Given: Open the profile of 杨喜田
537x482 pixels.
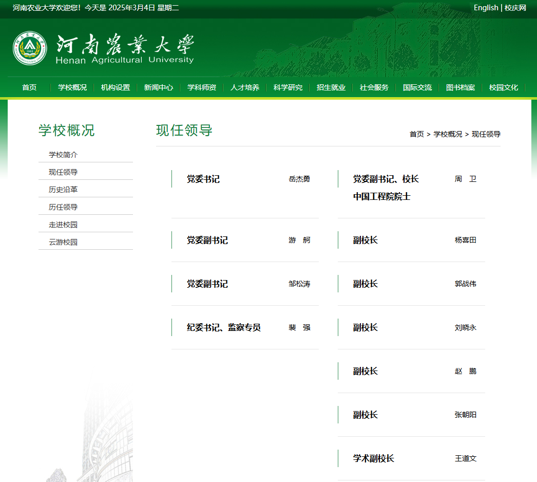Looking at the screenshot, I should coord(466,240).
